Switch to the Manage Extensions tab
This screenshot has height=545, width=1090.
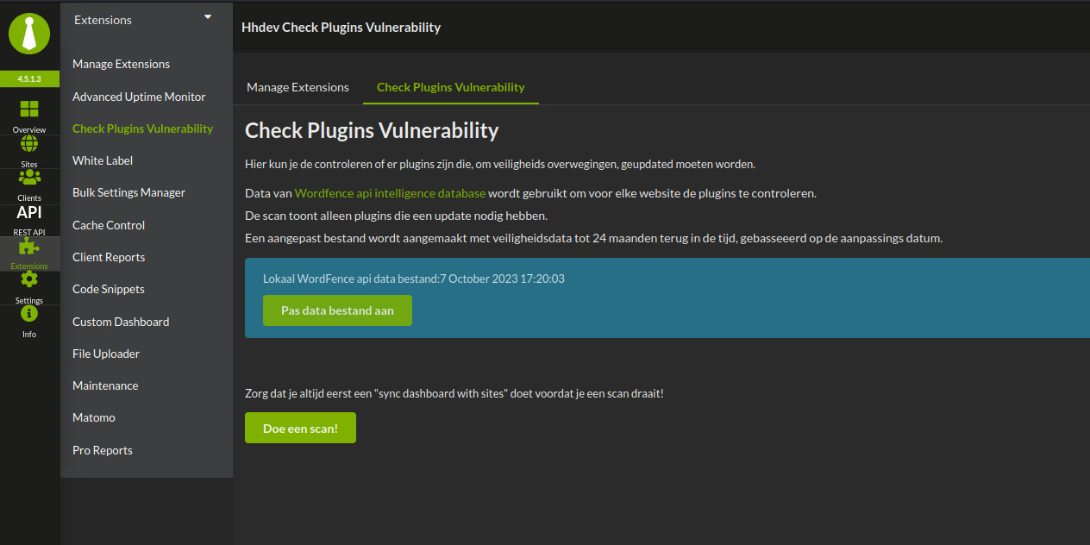(298, 86)
